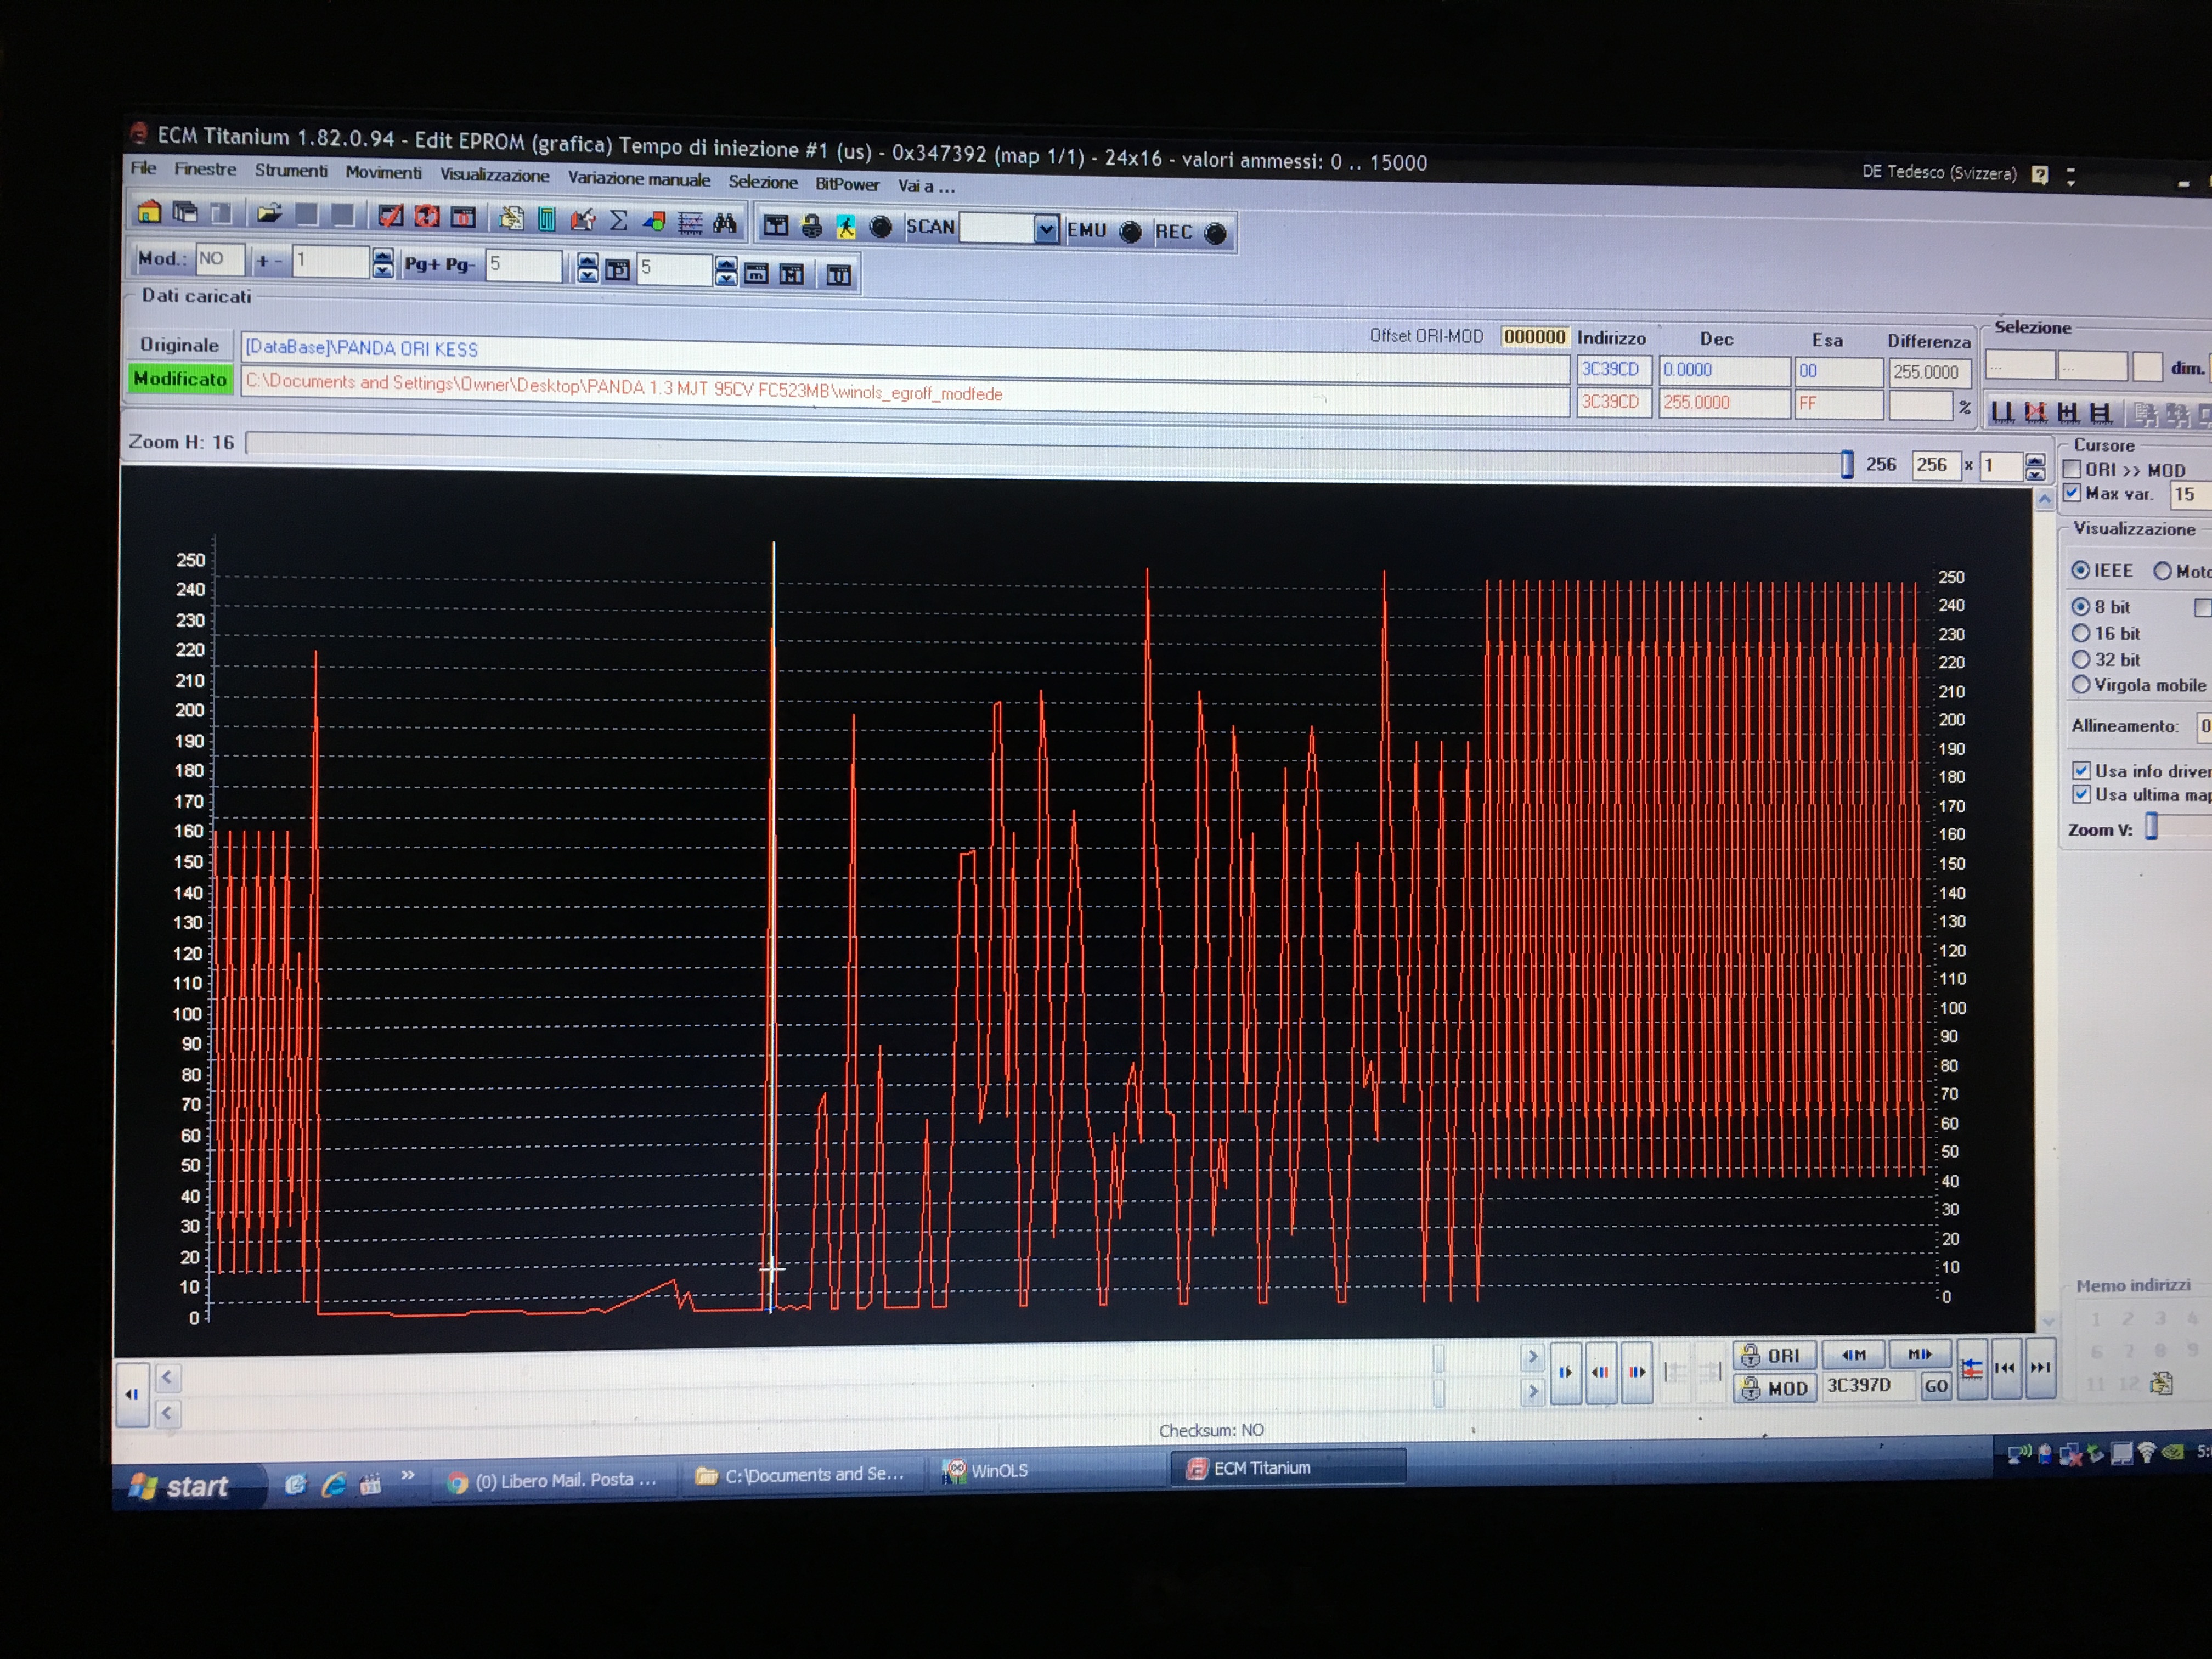Select the 16 bit radio option
Image resolution: width=2212 pixels, height=1659 pixels.
[x=2081, y=632]
